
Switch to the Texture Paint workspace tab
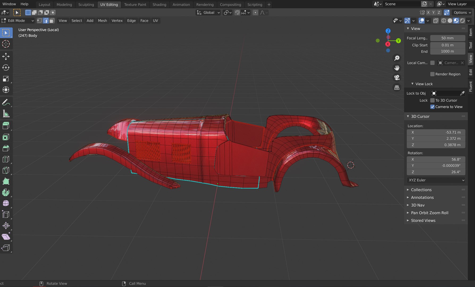[135, 5]
